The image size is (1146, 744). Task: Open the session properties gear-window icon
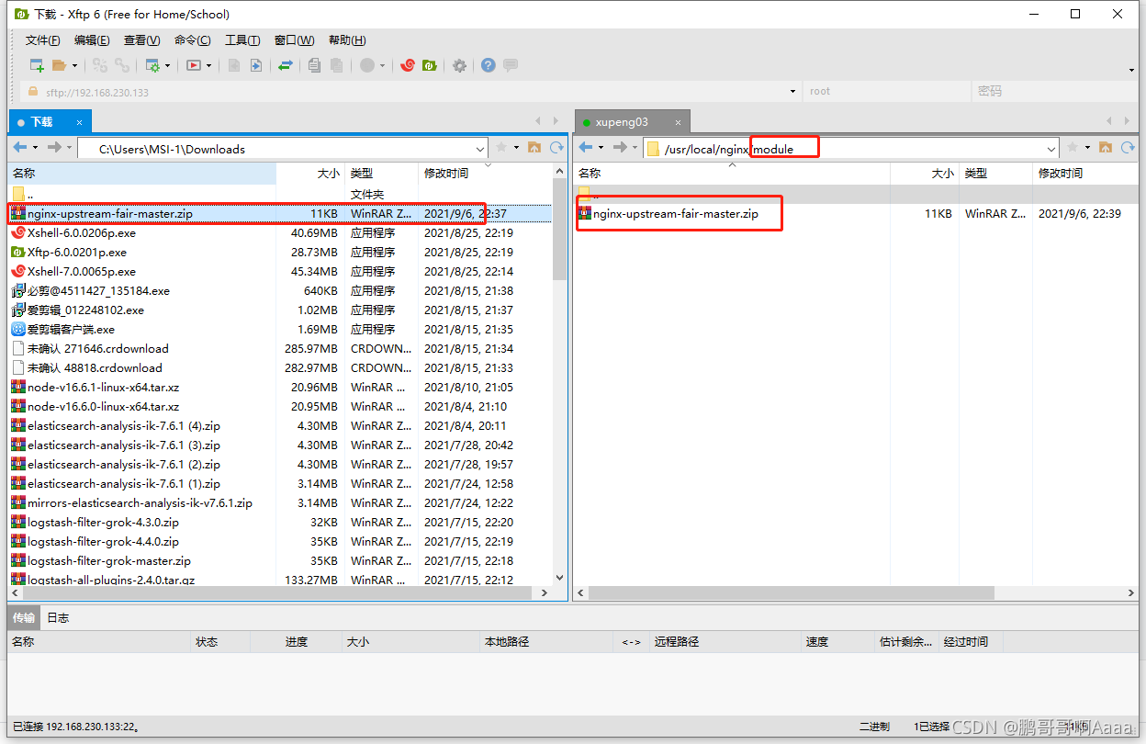point(152,65)
